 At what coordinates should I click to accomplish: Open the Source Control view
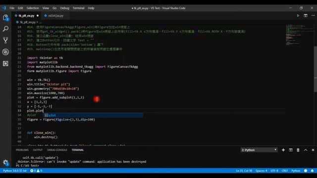coord(5,40)
